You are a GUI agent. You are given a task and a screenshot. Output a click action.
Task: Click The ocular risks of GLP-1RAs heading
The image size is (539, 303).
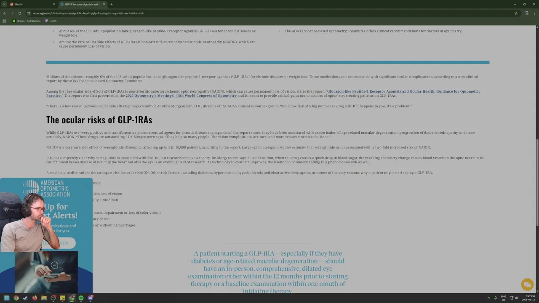coord(99,120)
